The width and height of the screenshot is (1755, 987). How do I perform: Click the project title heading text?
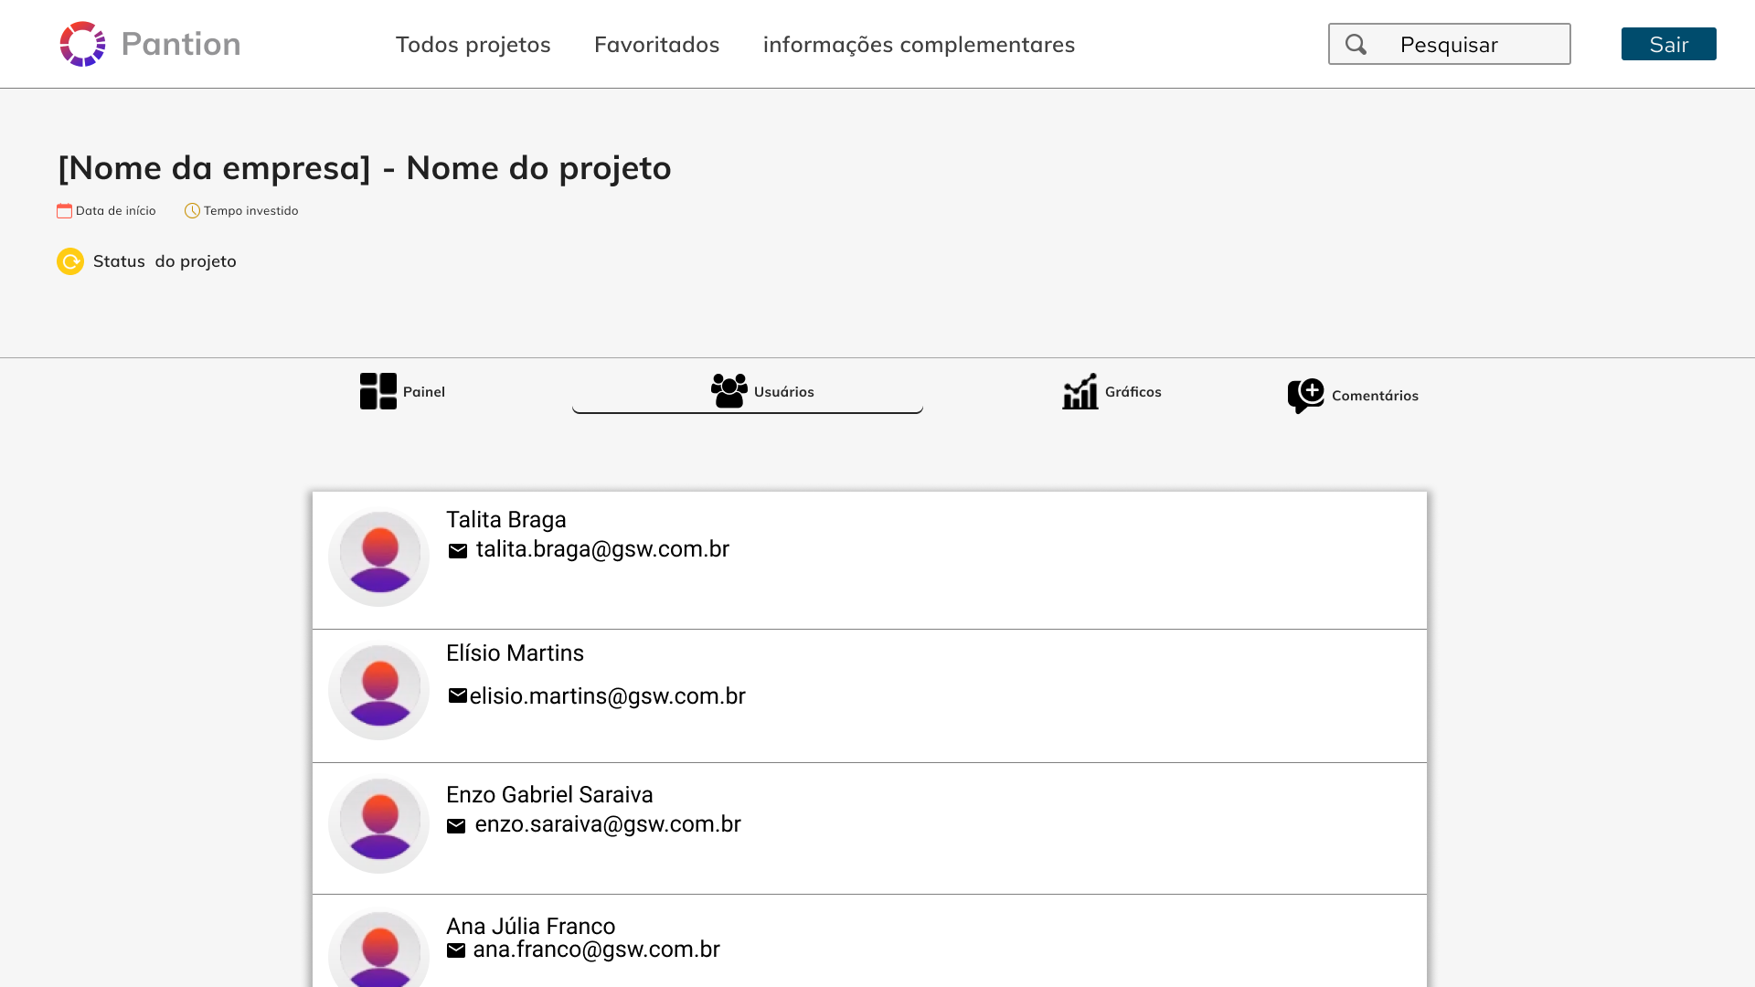(x=365, y=168)
